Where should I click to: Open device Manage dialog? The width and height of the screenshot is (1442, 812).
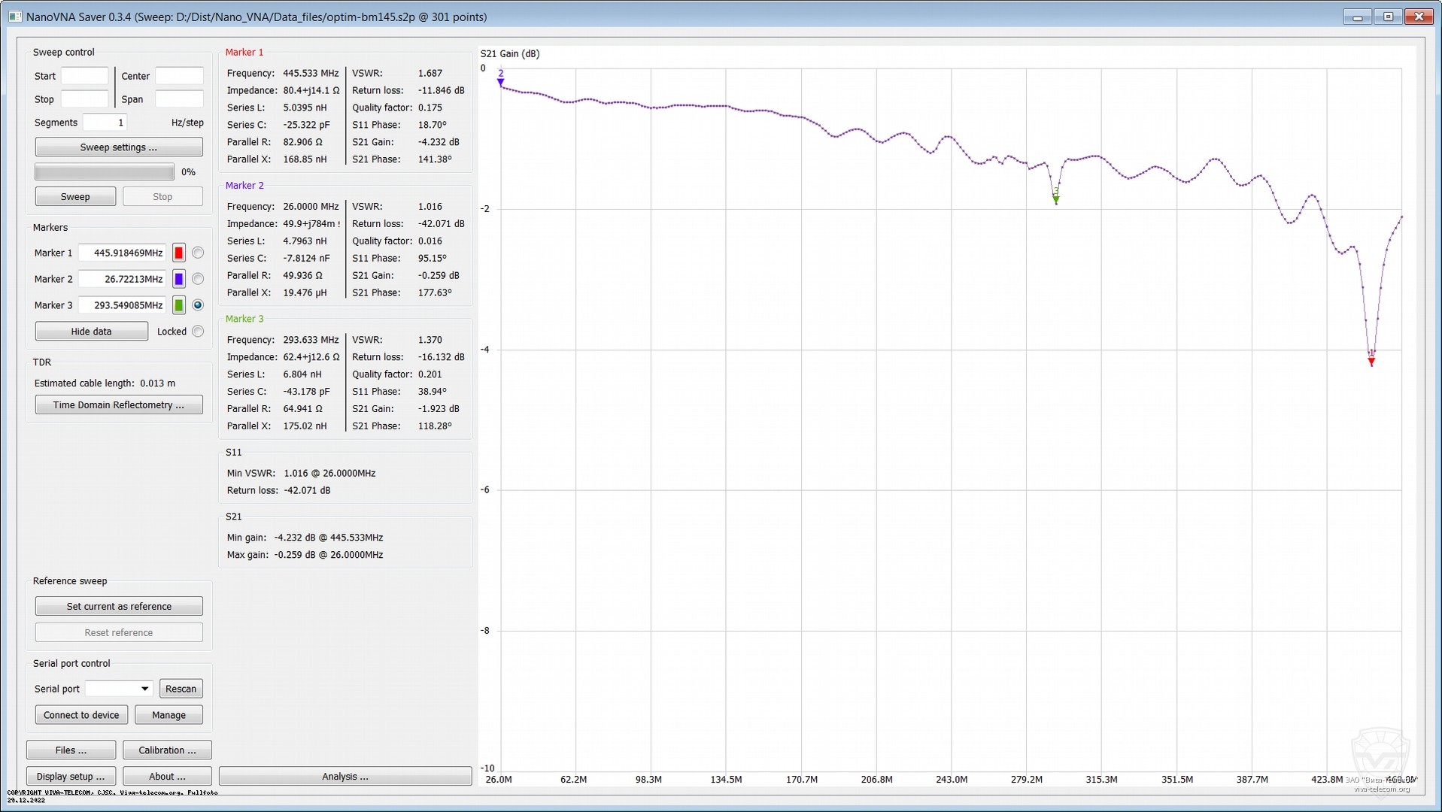pyautogui.click(x=168, y=714)
